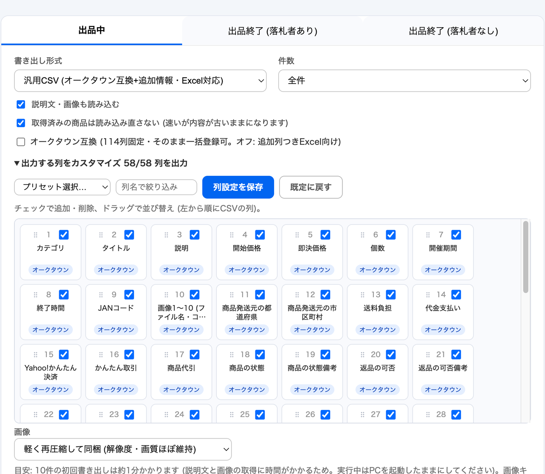Open the プリセット選択 dropdown
This screenshot has width=545, height=474.
62,187
